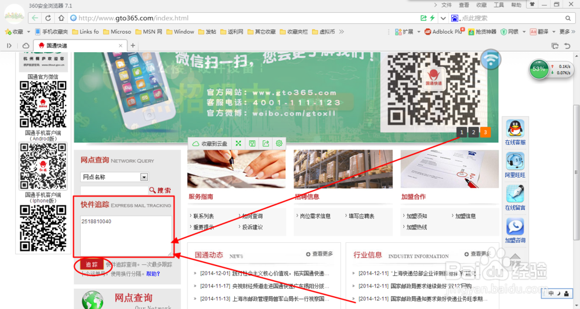This screenshot has height=309, width=580.
Task: Switch to banner slide 1
Action: point(462,132)
